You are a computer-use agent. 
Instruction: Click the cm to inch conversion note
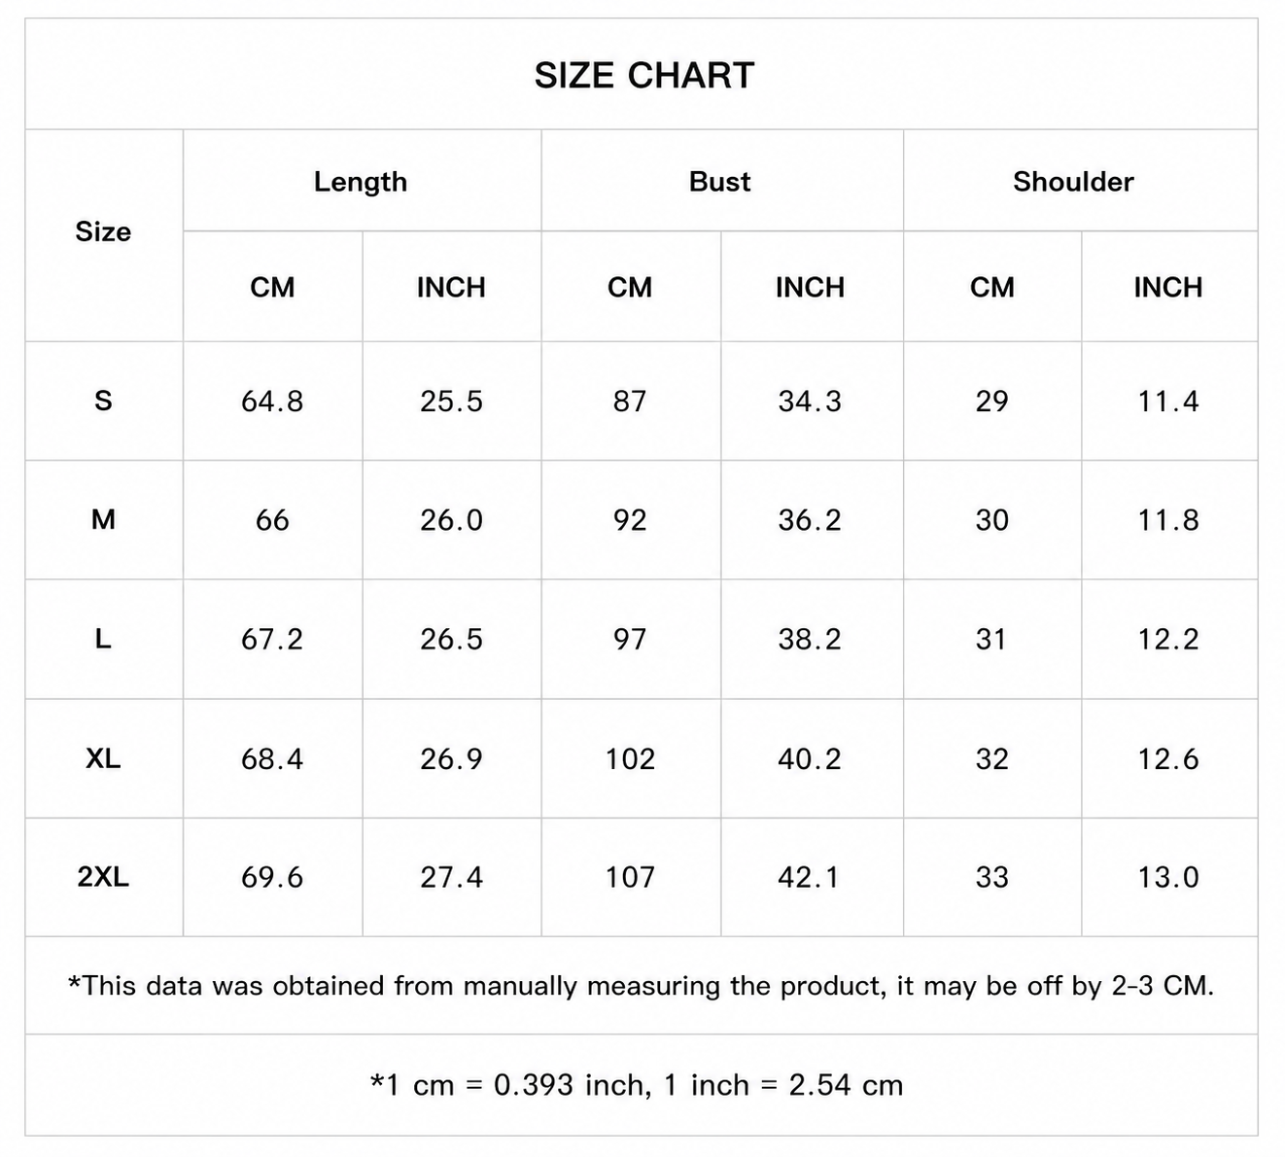pyautogui.click(x=637, y=1085)
